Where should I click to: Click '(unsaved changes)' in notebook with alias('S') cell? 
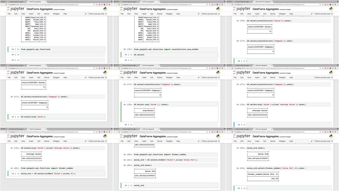pos(59,137)
